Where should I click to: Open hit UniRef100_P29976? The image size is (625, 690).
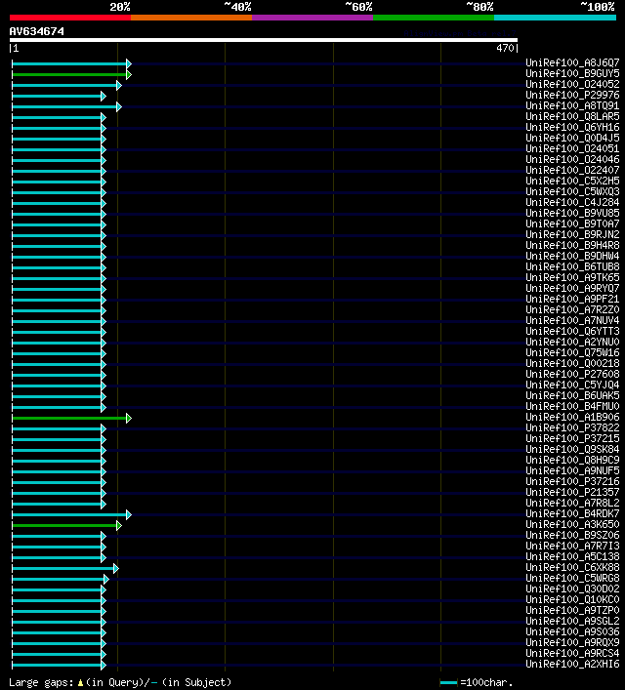[x=572, y=95]
